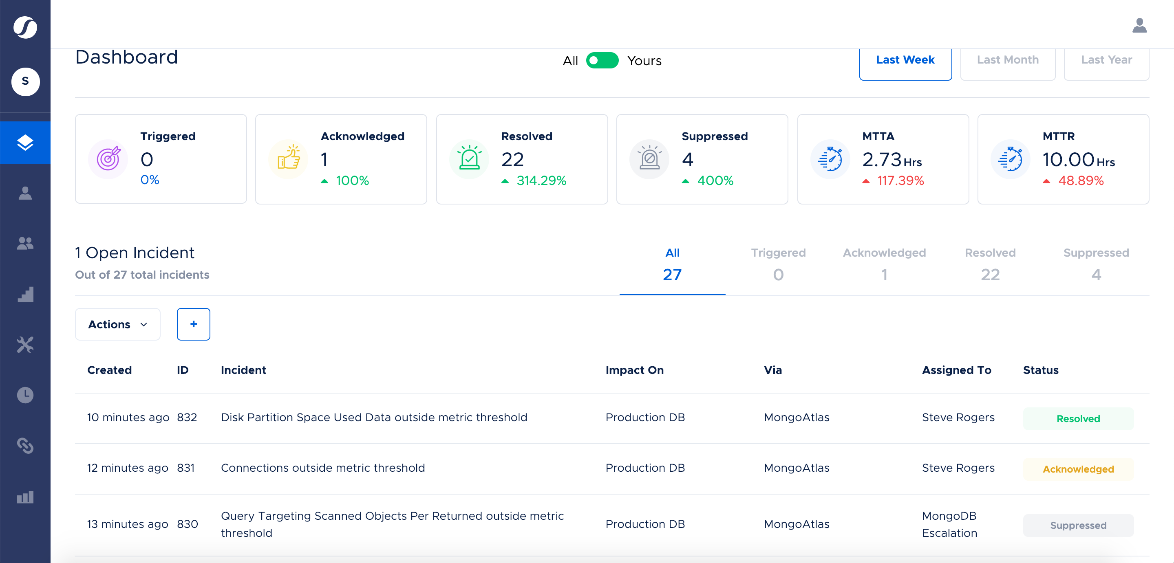Open the single-user sidebar icon

tap(25, 193)
